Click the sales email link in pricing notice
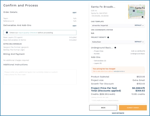 tap(119, 71)
